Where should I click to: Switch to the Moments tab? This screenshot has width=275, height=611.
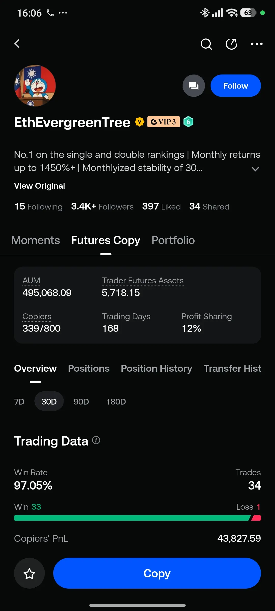36,240
